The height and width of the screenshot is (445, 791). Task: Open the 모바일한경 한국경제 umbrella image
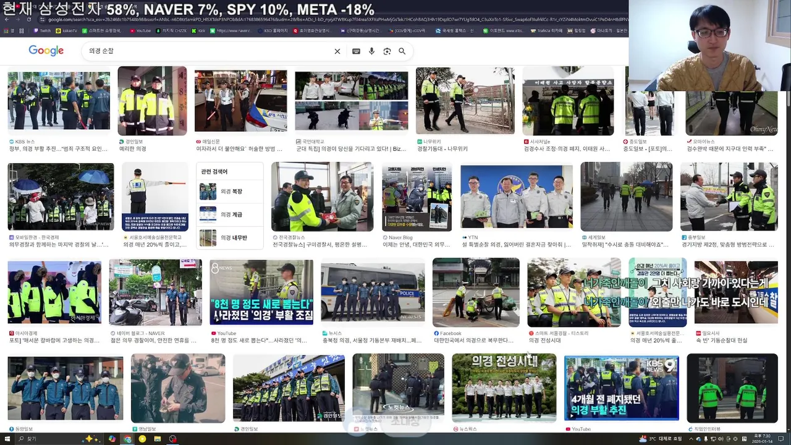61,197
